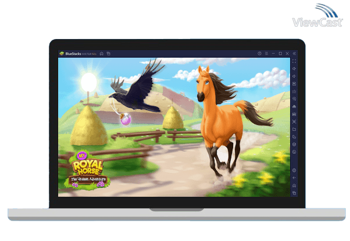The image size is (350, 241).
Task: Enter full screen mode from sidebar
Action: 294,61
